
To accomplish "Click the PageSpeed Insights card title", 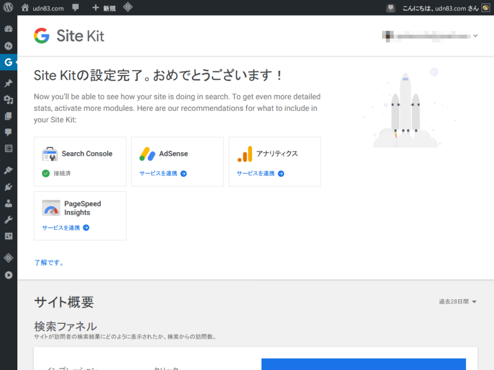I will pyautogui.click(x=83, y=208).
